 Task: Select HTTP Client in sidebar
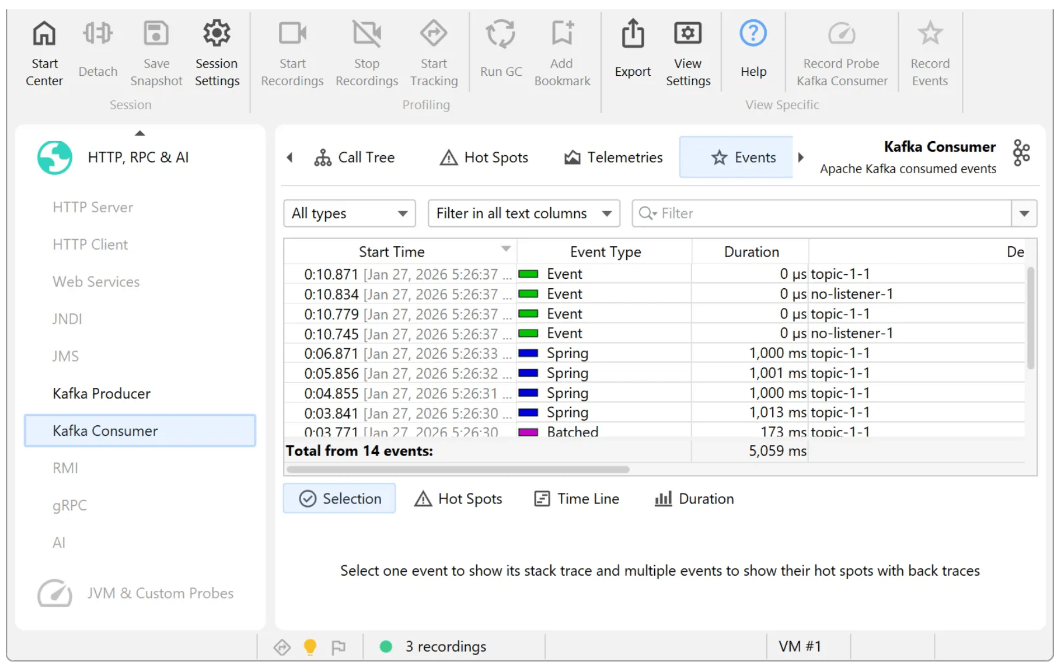pyautogui.click(x=90, y=244)
